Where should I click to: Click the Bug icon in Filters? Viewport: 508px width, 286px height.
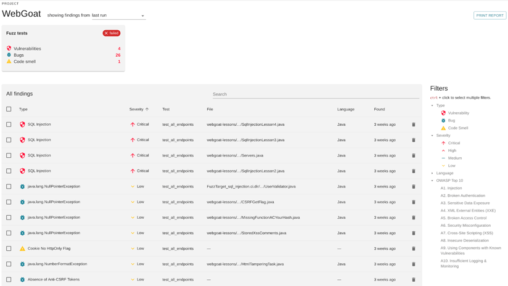pyautogui.click(x=443, y=120)
